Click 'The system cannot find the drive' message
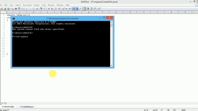This screenshot has width=198, height=111. pos(38,29)
